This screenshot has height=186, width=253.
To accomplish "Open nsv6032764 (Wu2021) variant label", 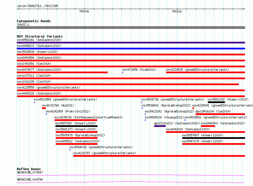I will (x=58, y=105).
